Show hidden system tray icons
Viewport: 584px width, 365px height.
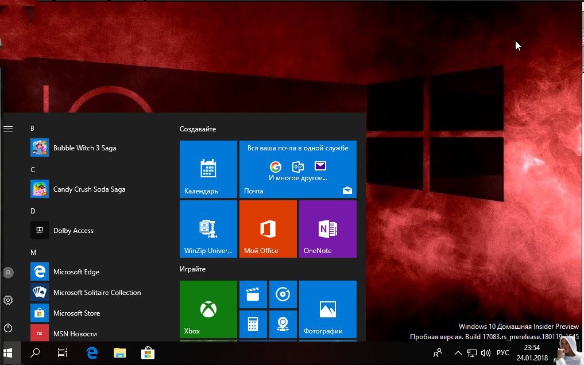click(458, 353)
